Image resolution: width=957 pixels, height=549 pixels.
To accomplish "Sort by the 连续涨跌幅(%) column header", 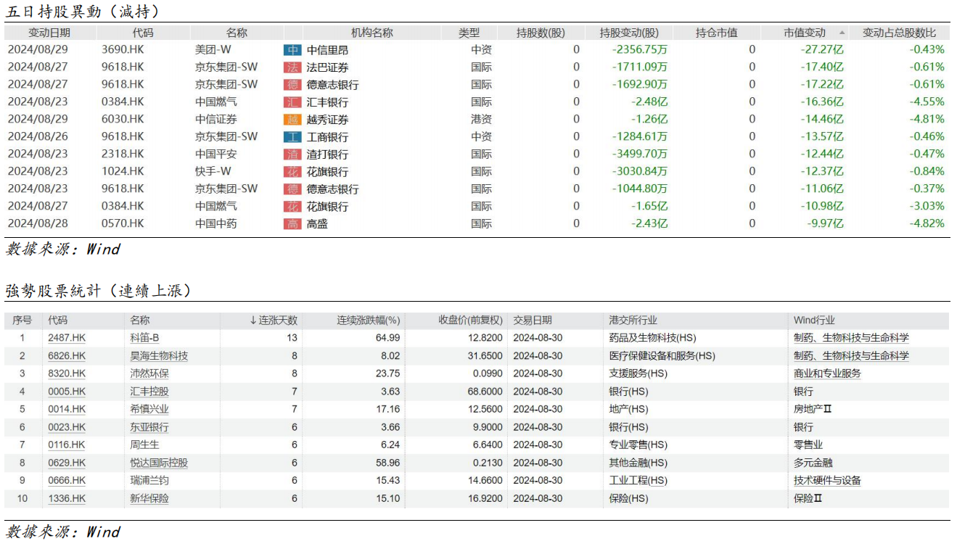I will (x=369, y=321).
